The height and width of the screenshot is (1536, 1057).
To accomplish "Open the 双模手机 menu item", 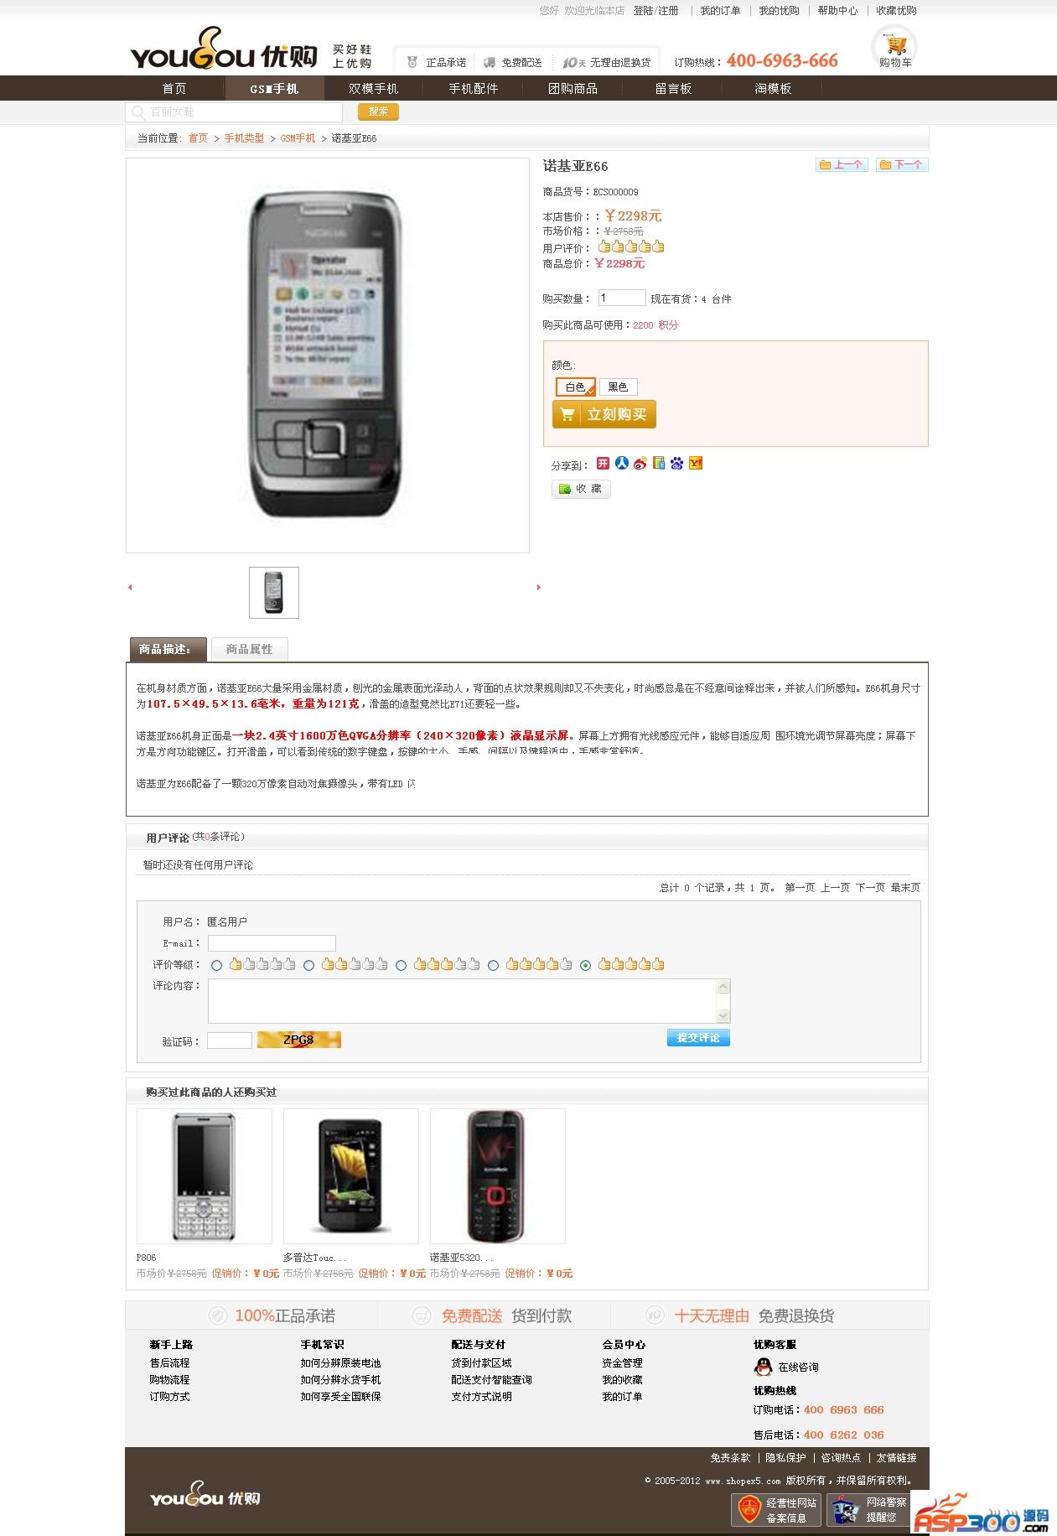I will [374, 88].
